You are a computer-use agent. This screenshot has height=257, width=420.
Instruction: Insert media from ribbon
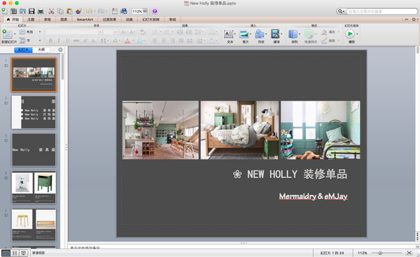click(x=275, y=34)
